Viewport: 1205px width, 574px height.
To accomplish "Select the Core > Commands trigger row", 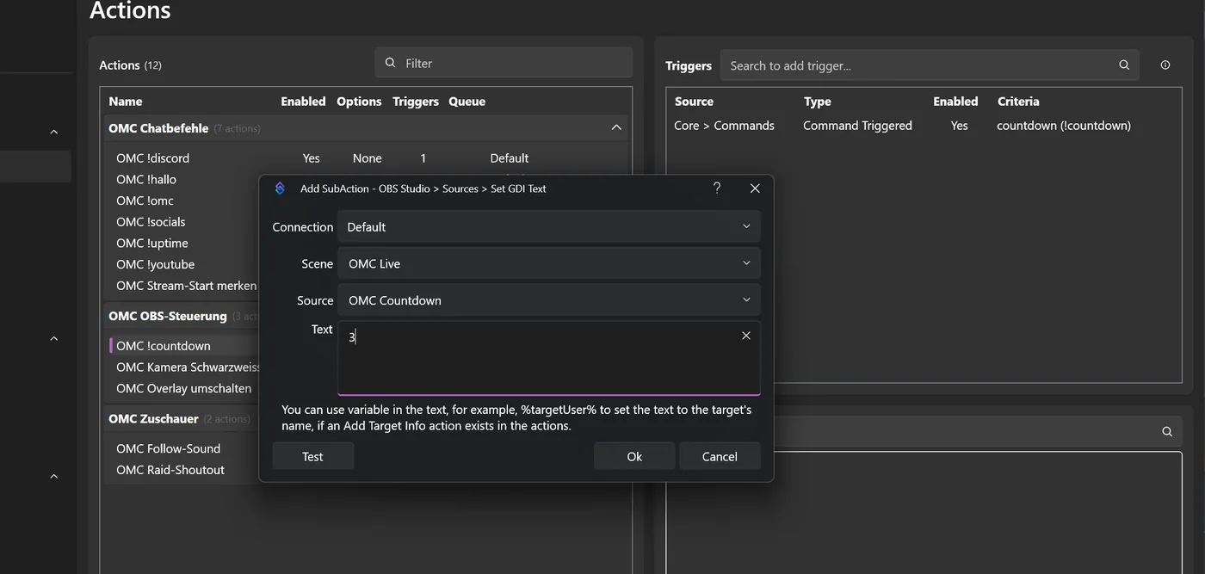I will coord(924,126).
